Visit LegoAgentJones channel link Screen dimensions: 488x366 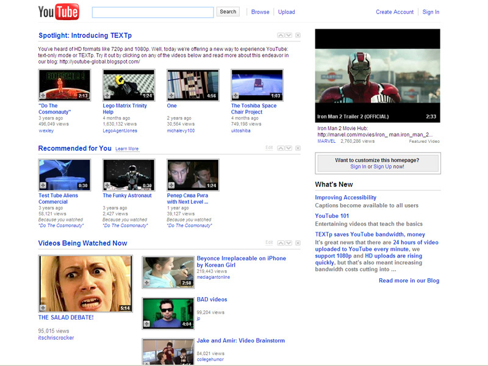point(120,131)
